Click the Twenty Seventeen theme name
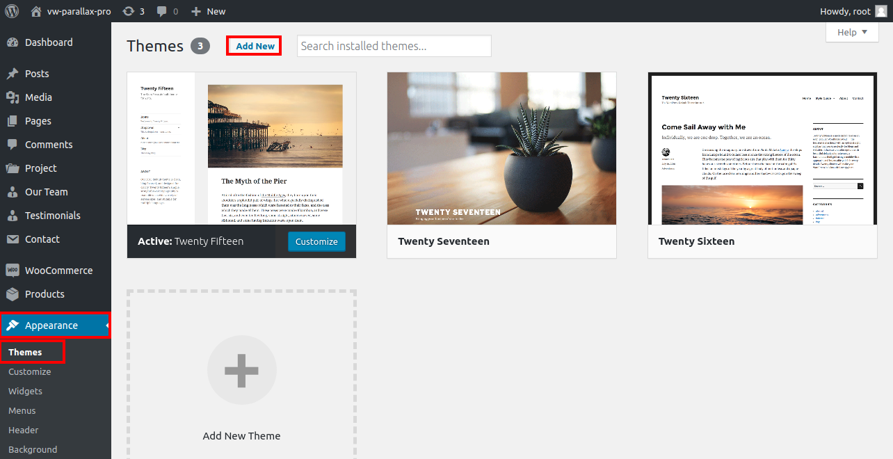The image size is (893, 459). (x=444, y=241)
